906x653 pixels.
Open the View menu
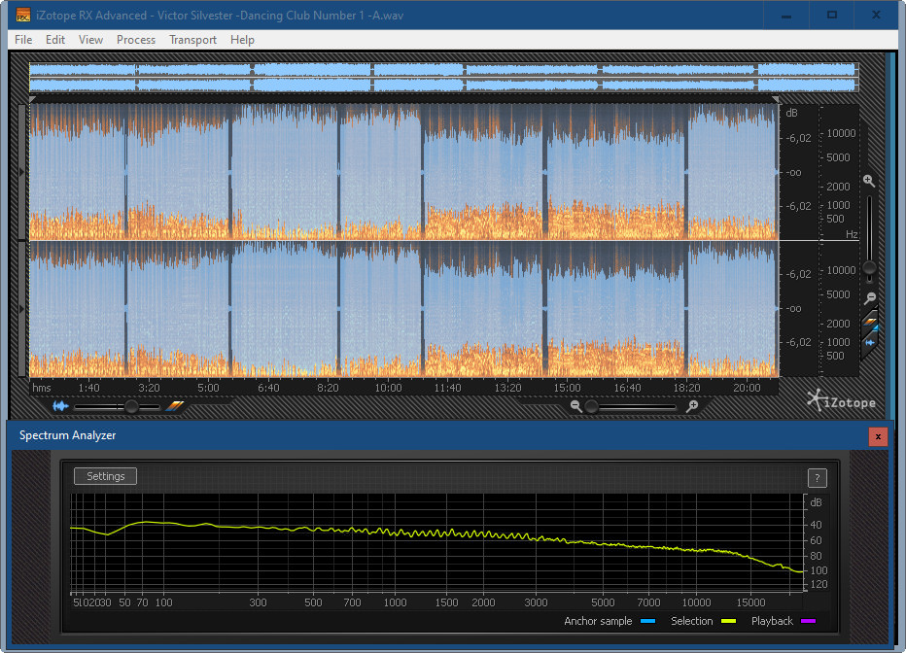pos(90,40)
